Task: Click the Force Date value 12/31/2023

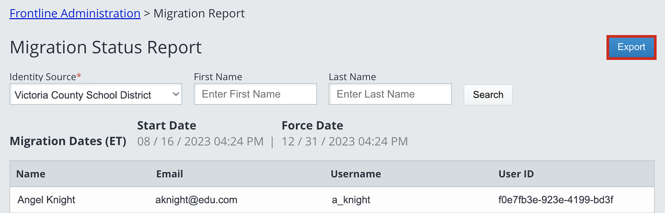Action: point(344,142)
